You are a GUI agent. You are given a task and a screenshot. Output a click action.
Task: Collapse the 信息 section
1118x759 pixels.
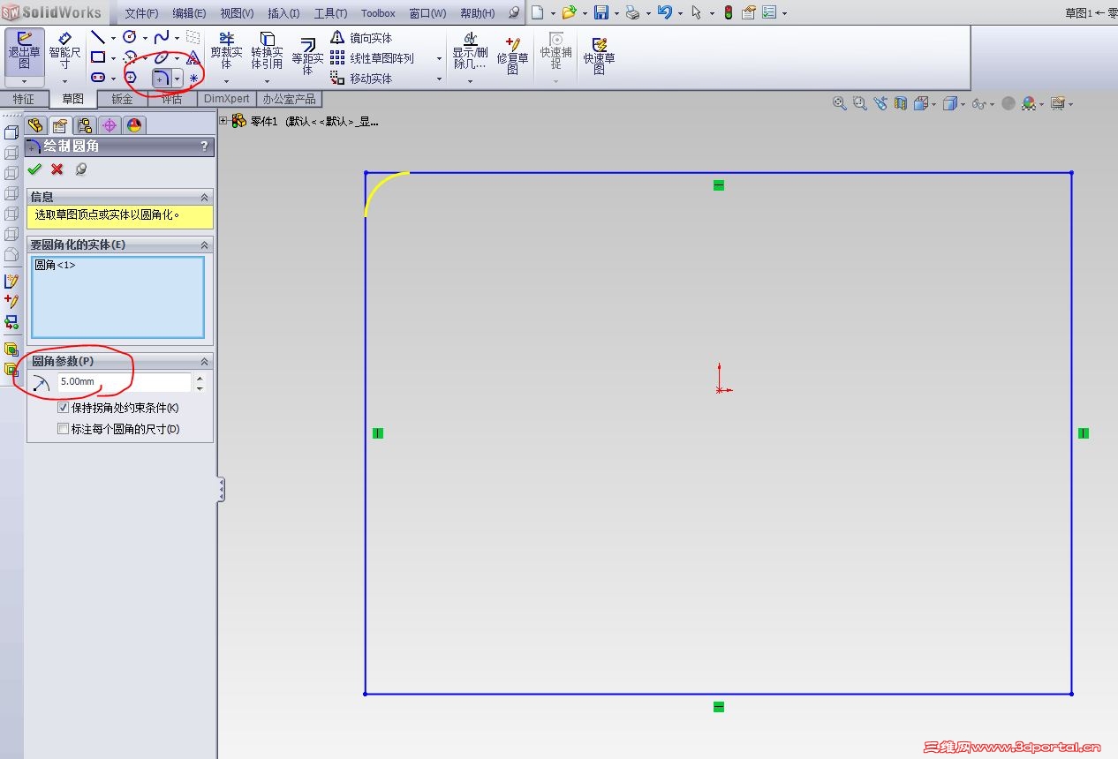coord(205,197)
